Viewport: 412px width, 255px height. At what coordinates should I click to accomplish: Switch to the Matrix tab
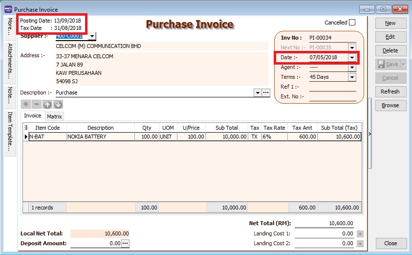pyautogui.click(x=54, y=116)
